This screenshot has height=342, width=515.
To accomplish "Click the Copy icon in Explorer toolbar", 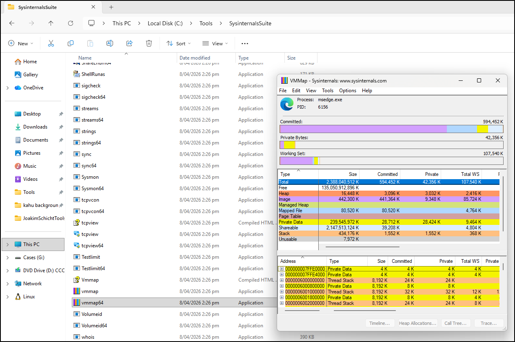I will point(71,43).
